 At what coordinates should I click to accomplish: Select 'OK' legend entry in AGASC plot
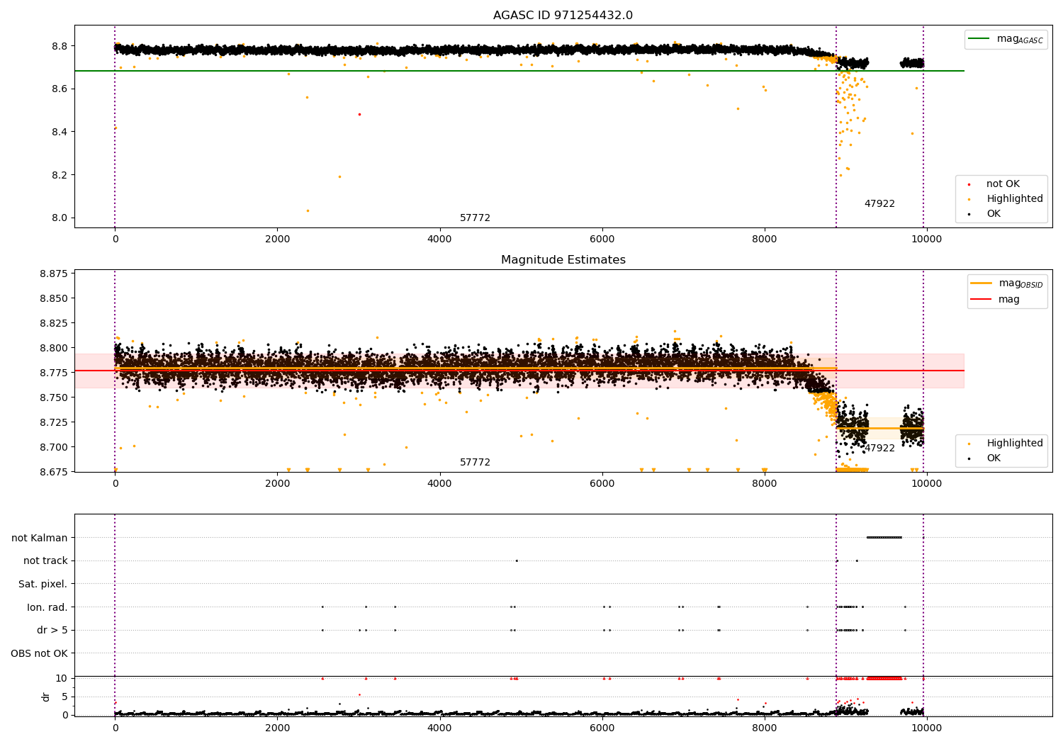point(994,214)
